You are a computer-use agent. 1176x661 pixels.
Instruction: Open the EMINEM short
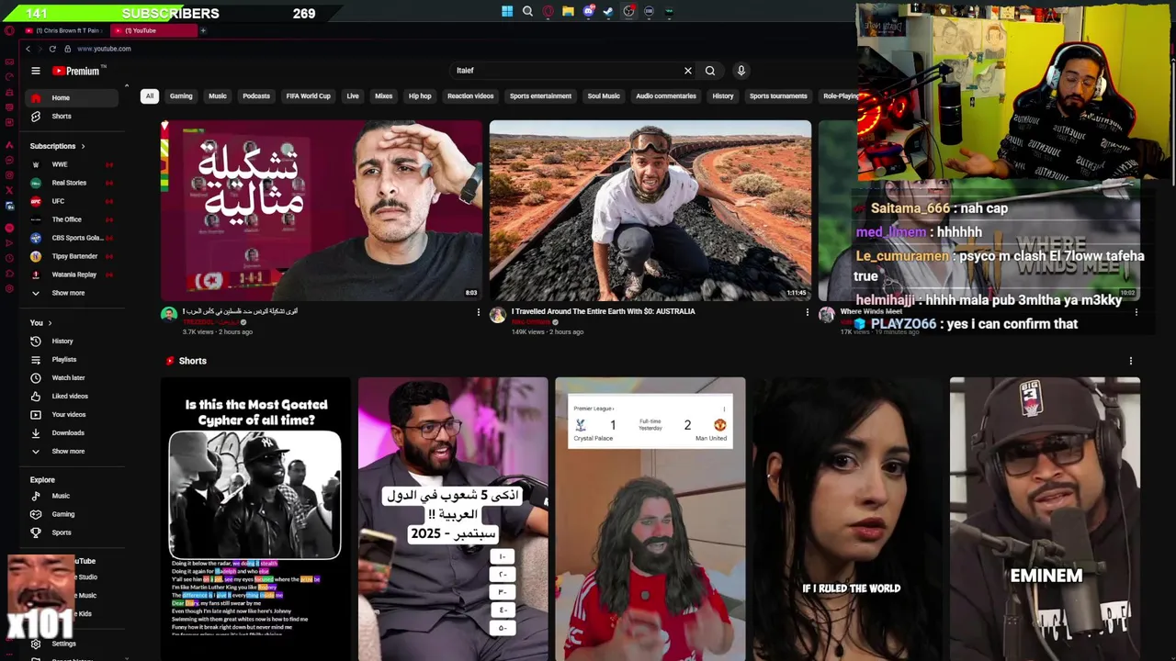pyautogui.click(x=1045, y=519)
